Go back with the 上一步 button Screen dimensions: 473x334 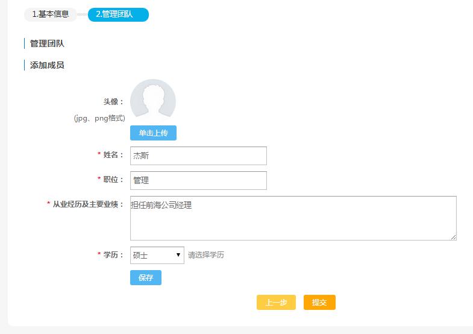click(x=276, y=303)
